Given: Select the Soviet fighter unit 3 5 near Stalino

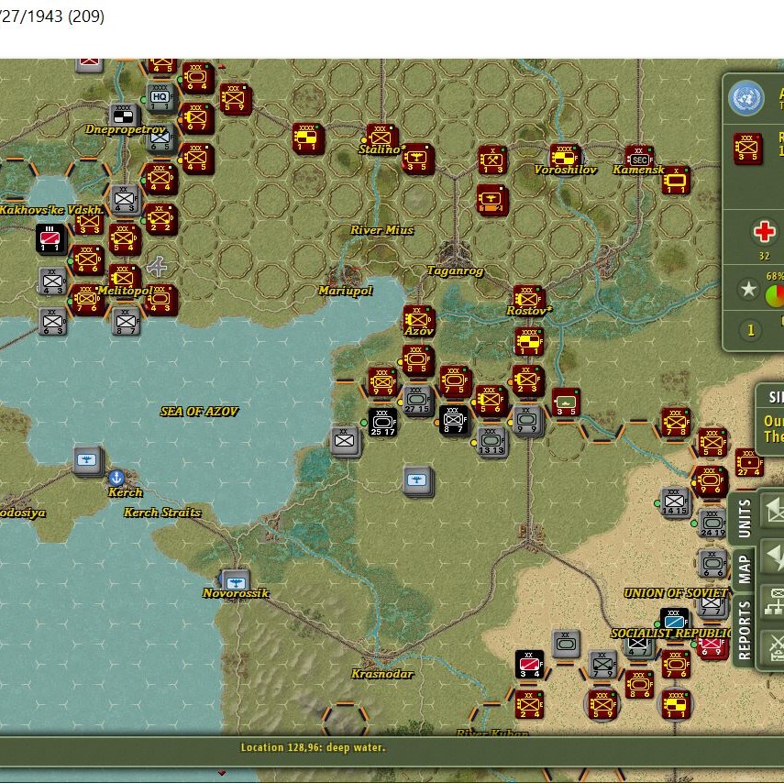Looking at the screenshot, I should 417,158.
